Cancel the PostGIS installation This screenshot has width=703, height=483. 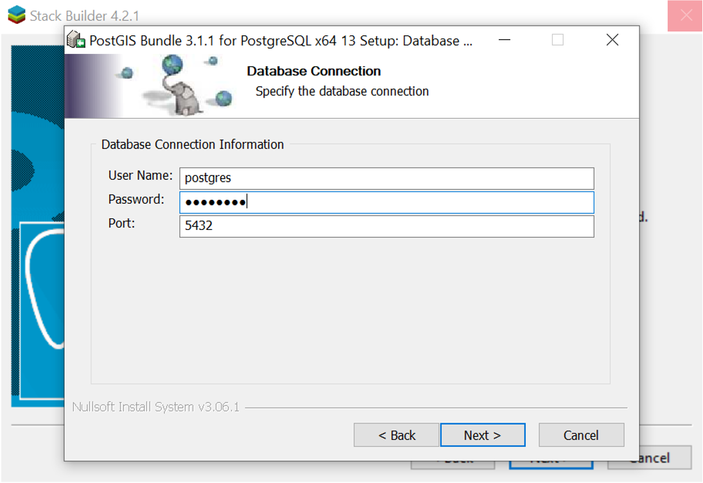click(x=581, y=435)
